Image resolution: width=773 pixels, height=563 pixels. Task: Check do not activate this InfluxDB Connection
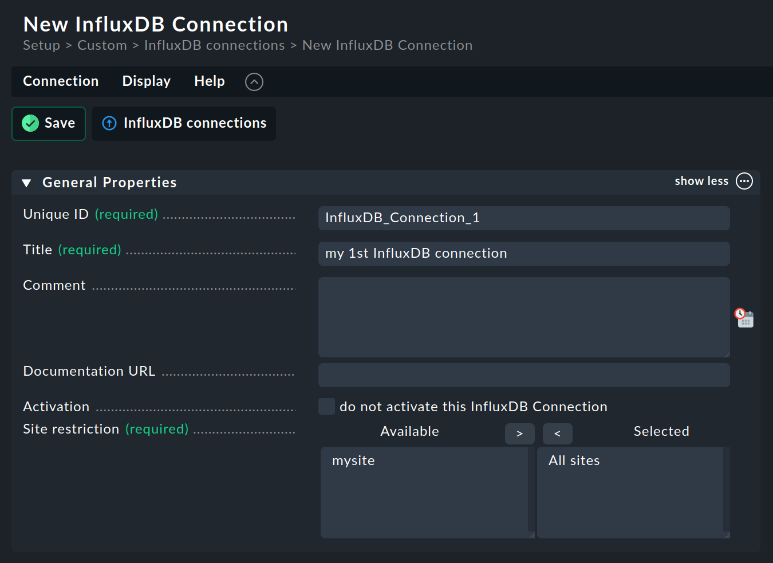click(x=326, y=407)
